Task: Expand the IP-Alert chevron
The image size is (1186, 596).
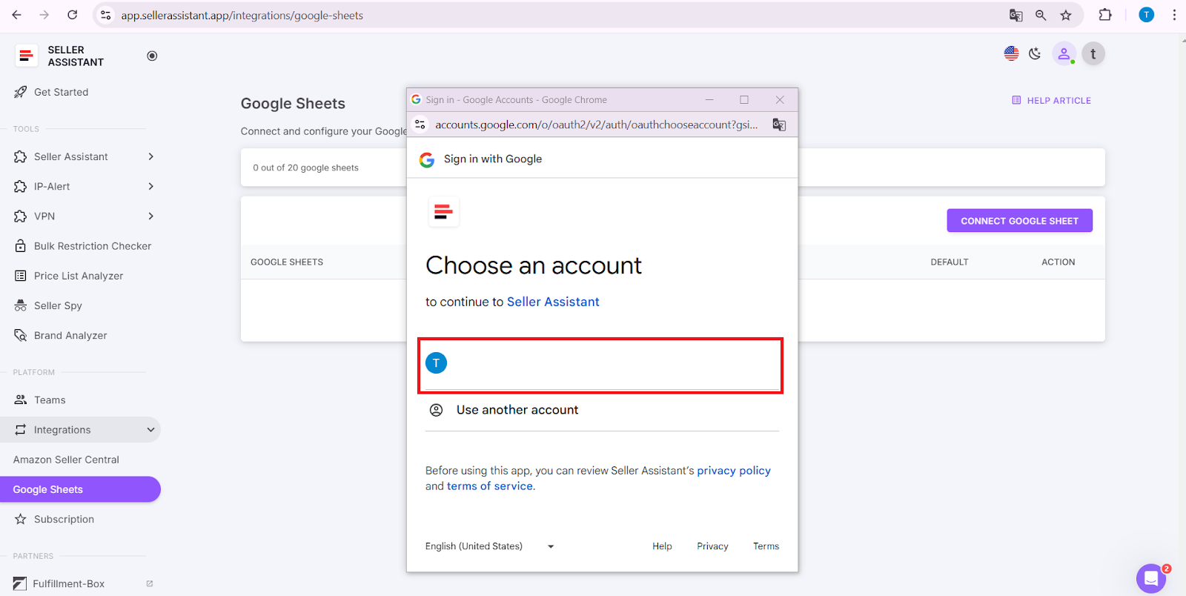Action: [150, 186]
